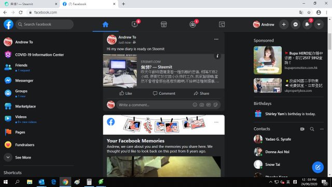332x187 pixels.
Task: Click the Create plus icon in header
Action: [284, 24]
